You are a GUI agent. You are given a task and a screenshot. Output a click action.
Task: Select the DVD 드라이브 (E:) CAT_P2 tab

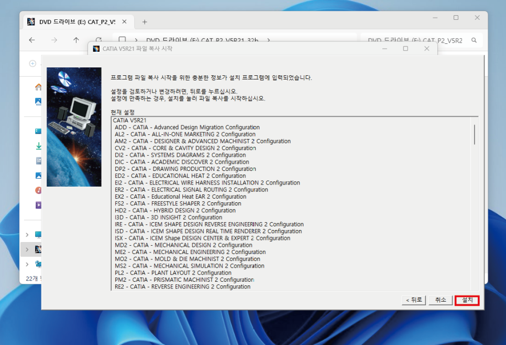[78, 21]
